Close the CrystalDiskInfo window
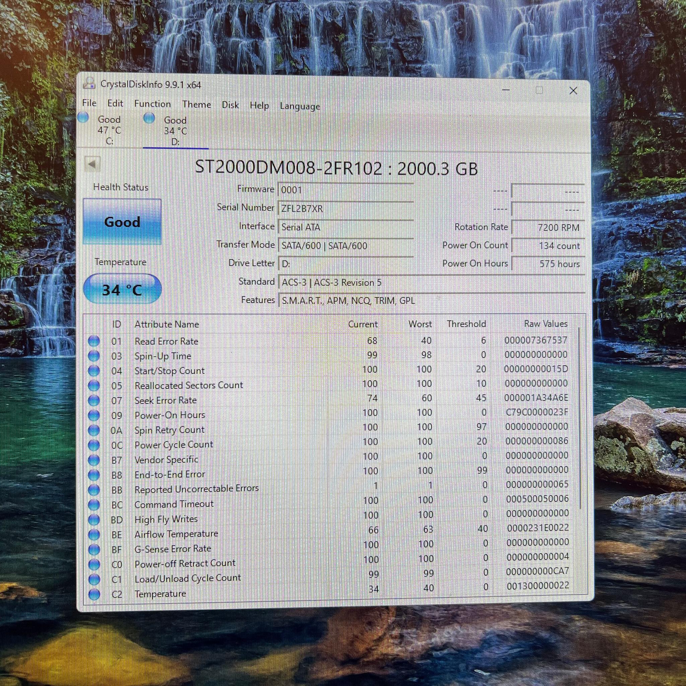Screen dimensions: 686x686 coord(573,91)
